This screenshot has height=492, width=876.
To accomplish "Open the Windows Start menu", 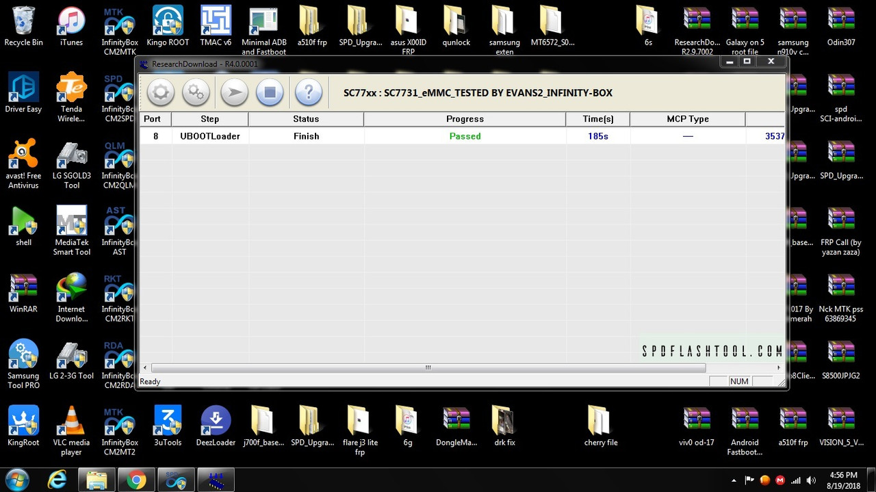I will point(16,480).
